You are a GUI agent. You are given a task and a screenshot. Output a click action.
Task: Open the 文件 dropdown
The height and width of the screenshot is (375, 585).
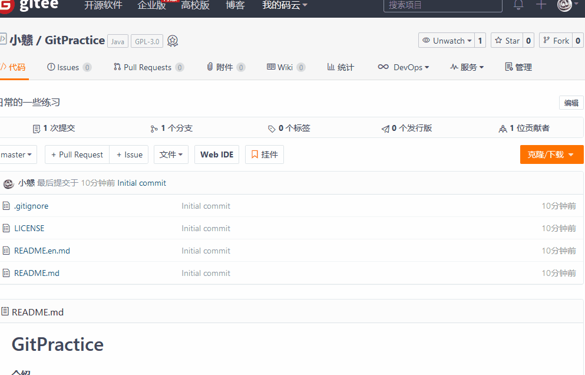point(171,154)
